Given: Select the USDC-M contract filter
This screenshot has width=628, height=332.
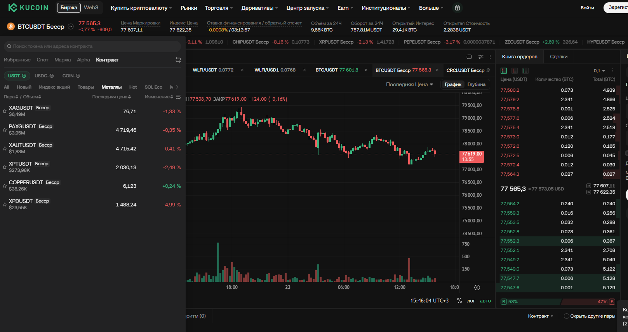Looking at the screenshot, I should [x=44, y=76].
